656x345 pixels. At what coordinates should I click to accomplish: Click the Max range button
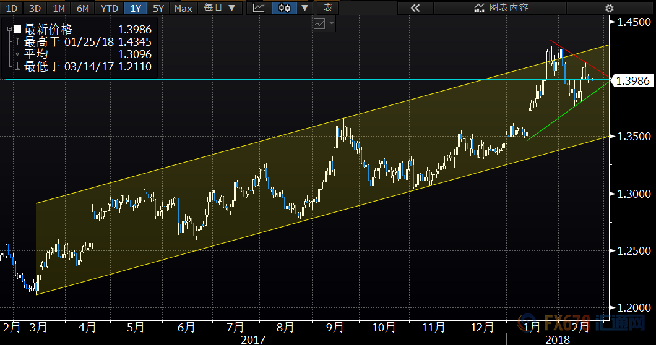point(183,8)
